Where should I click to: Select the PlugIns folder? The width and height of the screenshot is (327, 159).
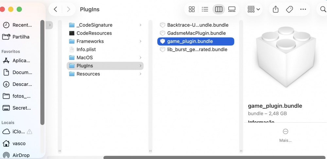point(105,66)
